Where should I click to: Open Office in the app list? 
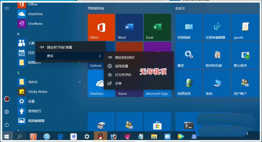[x=49, y=5]
